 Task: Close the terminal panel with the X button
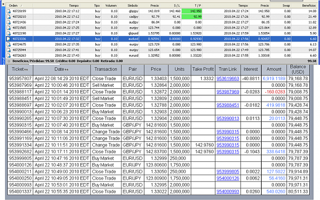(x=3, y=4)
